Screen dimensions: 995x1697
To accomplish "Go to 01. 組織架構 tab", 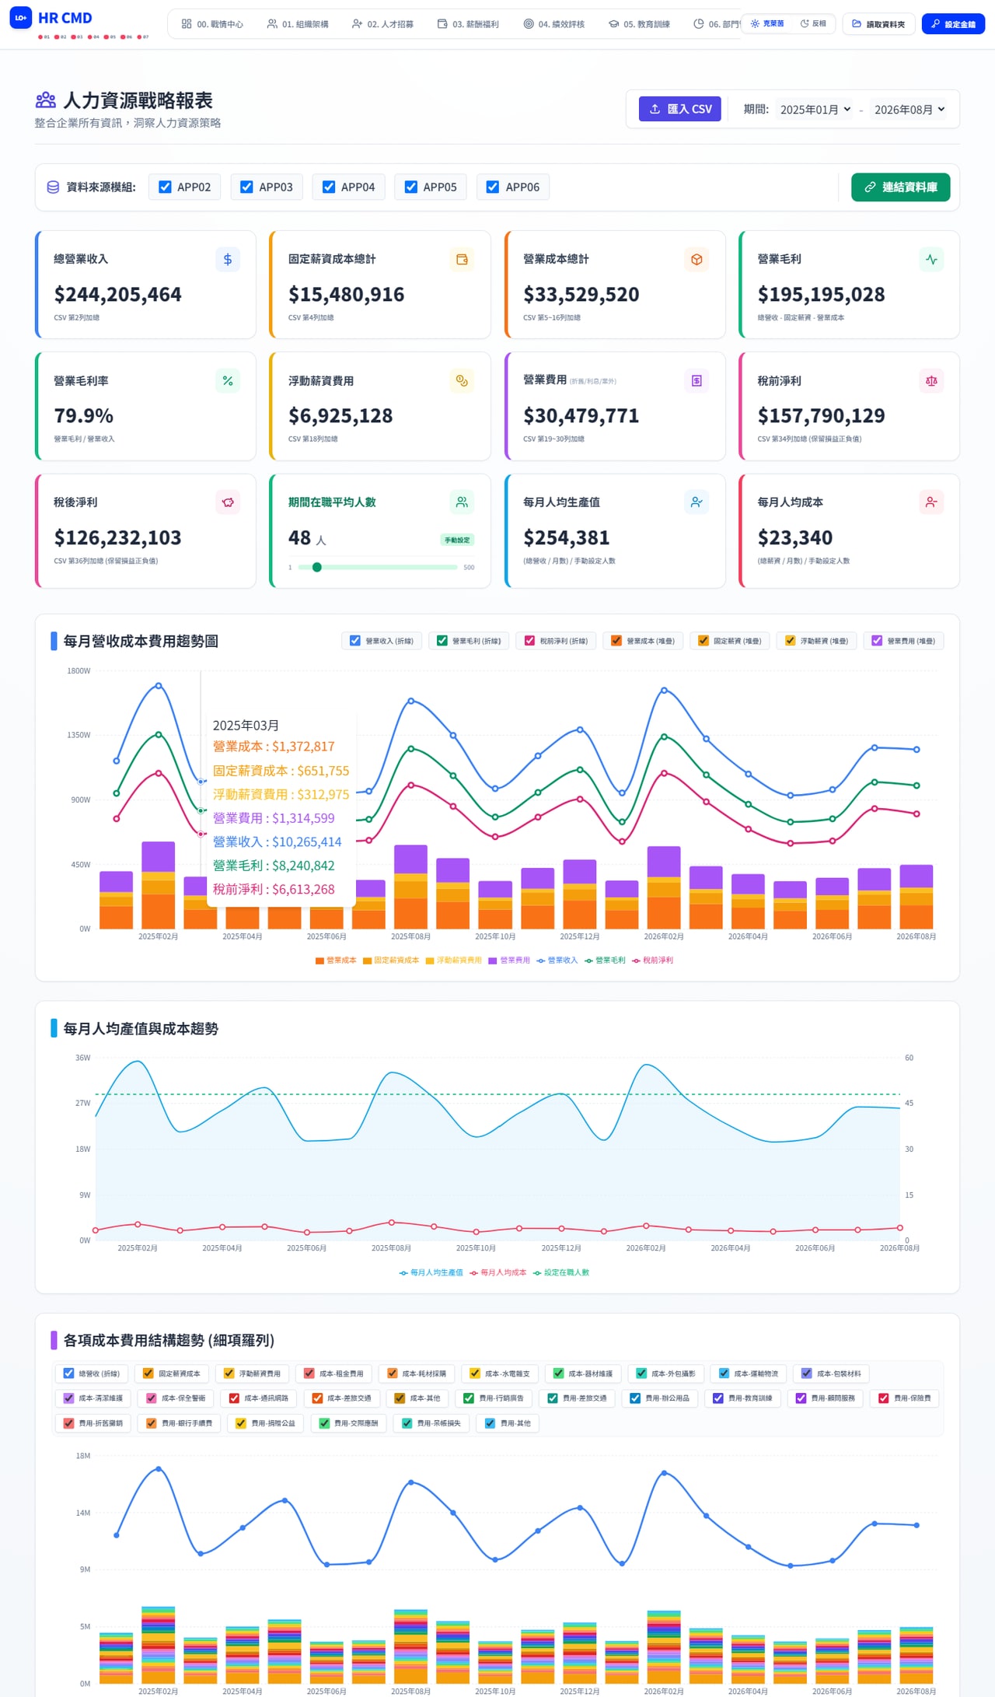I will tap(298, 24).
